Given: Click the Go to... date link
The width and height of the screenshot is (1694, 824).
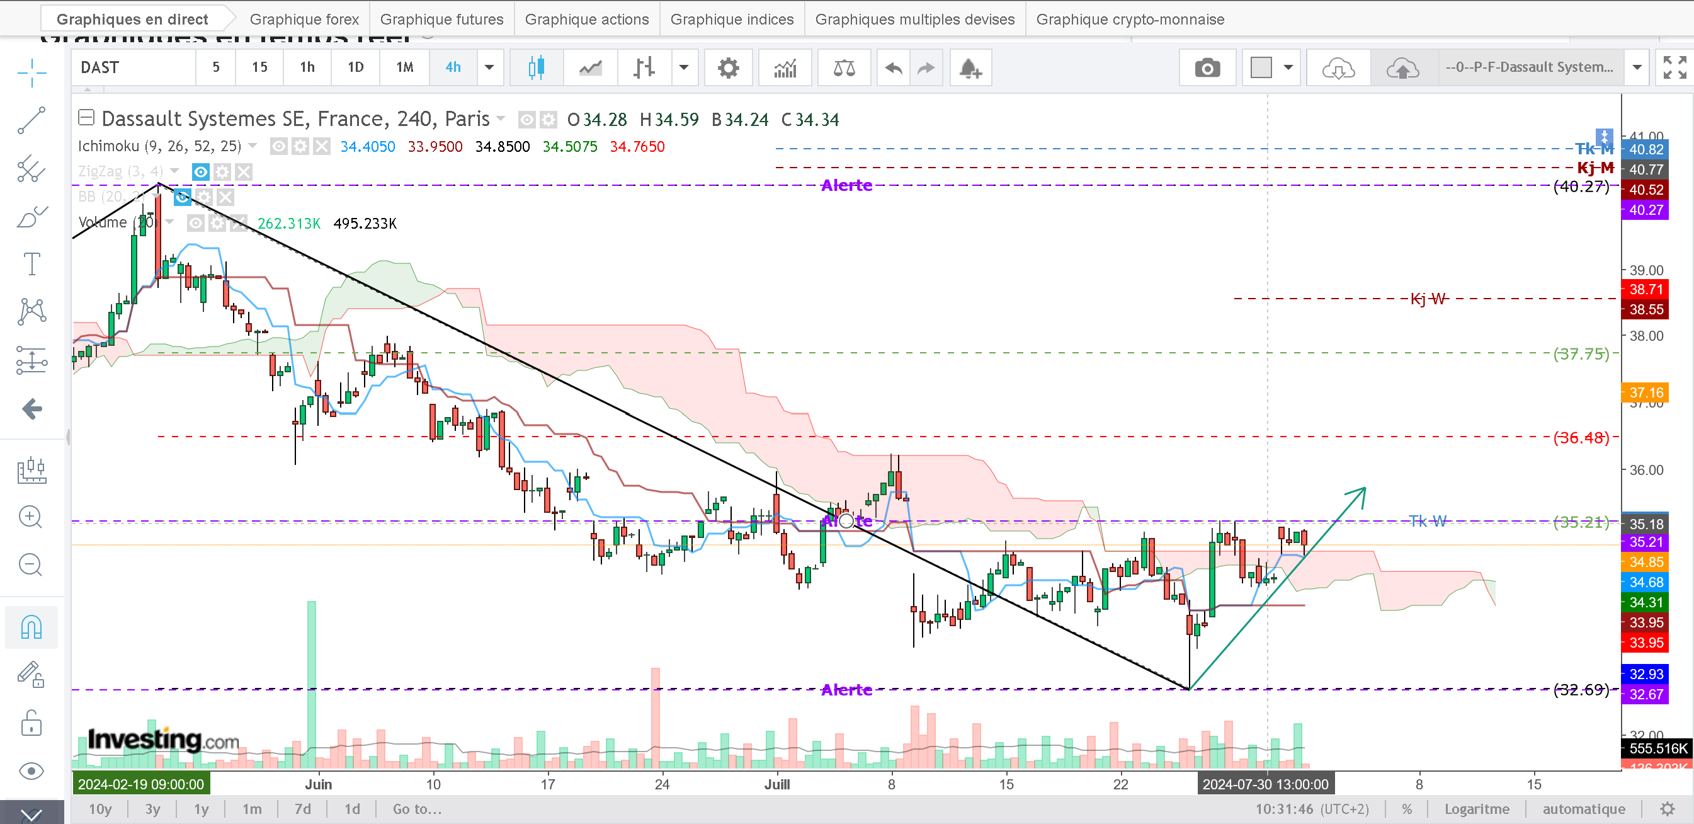Looking at the screenshot, I should click(417, 809).
